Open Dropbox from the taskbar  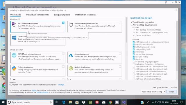84,102
